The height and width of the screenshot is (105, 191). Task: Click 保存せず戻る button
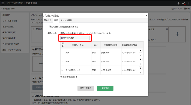(86, 88)
